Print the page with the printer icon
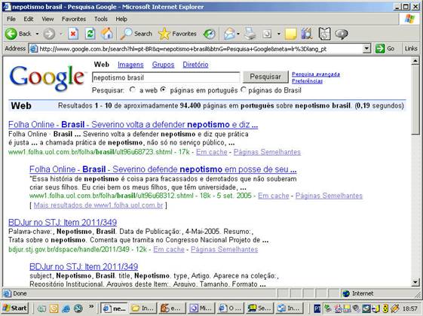Viewport: 423px width, 316px height. [x=250, y=34]
